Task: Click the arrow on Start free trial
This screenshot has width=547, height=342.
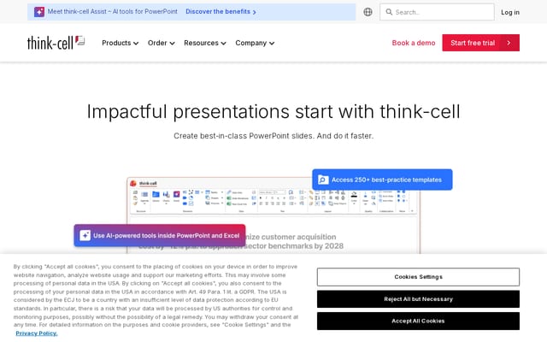Action: 509,43
